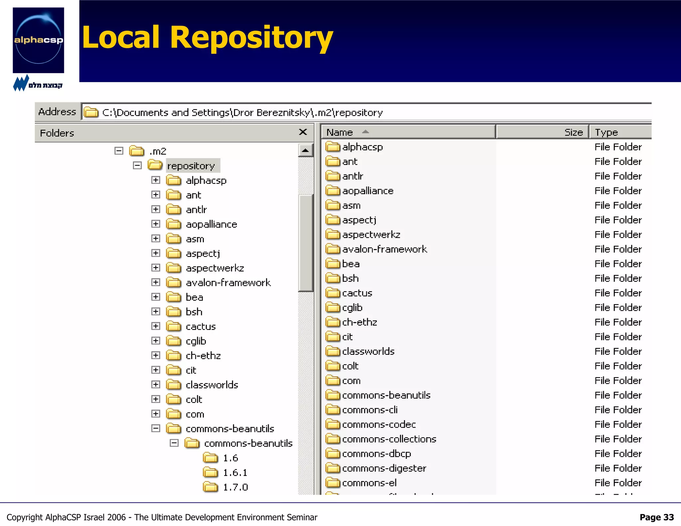Screen dimensions: 681x526
Task: Select the avalon-framework folder in tree
Action: point(228,283)
